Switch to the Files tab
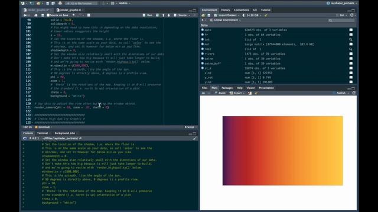The image size is (378, 212). tap(204, 88)
